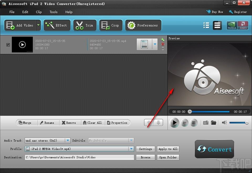This screenshot has height=173, width=252.
Task: Open Preferences from the toolbar
Action: tap(143, 25)
